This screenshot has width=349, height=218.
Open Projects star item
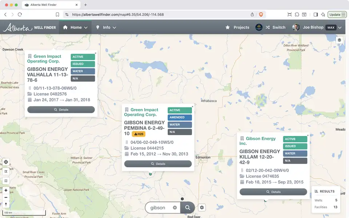(237, 27)
